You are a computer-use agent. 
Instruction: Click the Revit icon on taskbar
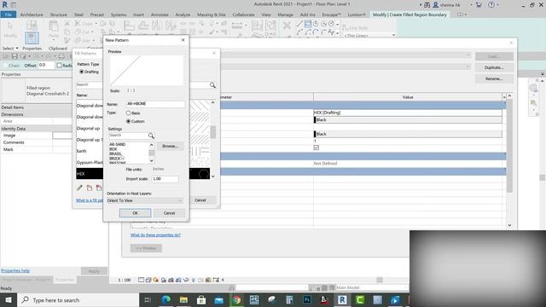click(x=342, y=299)
